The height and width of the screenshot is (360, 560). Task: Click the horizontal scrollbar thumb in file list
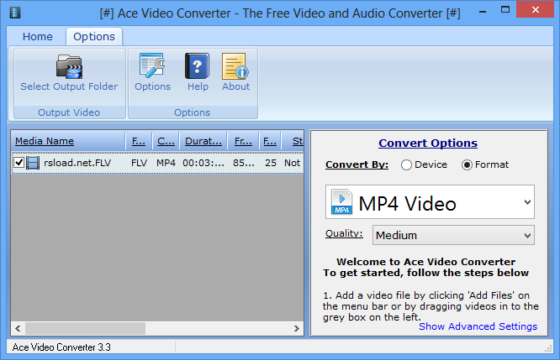86,328
